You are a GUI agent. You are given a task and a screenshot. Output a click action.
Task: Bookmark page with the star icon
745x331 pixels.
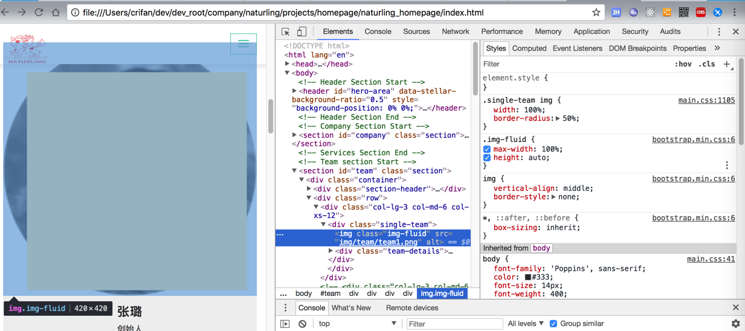(596, 12)
